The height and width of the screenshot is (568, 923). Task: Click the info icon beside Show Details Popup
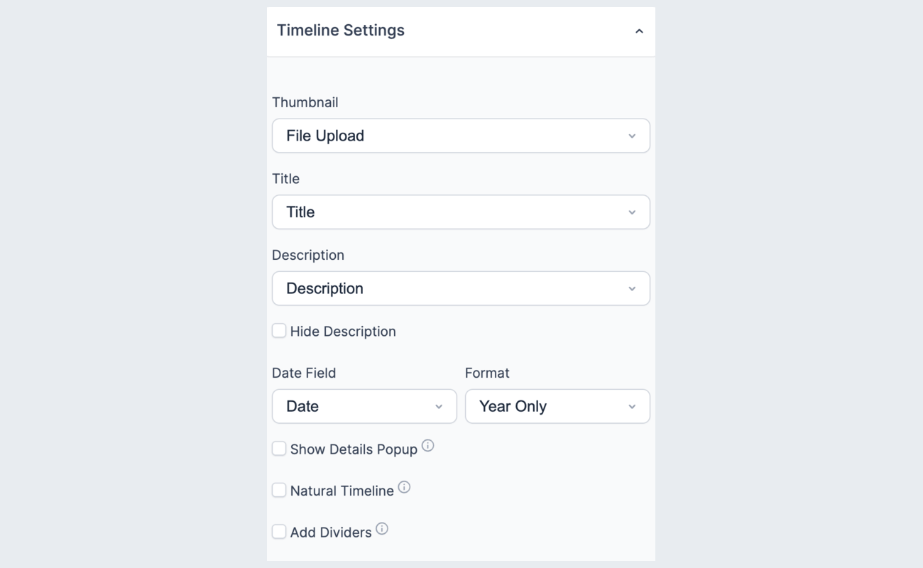pos(427,444)
